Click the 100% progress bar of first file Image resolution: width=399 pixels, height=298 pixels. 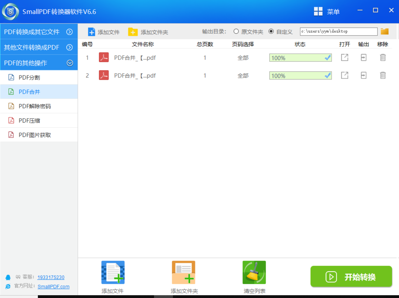click(x=300, y=58)
